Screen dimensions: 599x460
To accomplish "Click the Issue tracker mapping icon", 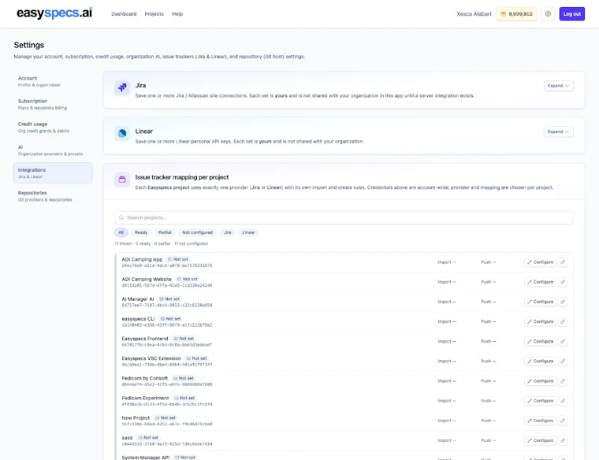I will click(122, 179).
